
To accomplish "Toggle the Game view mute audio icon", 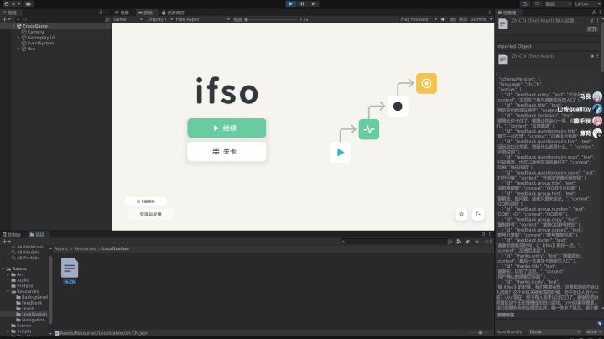I will click(444, 19).
